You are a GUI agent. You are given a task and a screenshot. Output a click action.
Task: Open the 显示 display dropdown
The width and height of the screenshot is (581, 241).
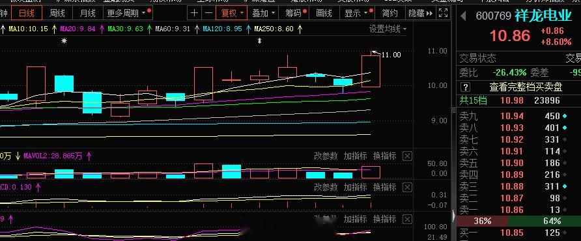click(356, 13)
